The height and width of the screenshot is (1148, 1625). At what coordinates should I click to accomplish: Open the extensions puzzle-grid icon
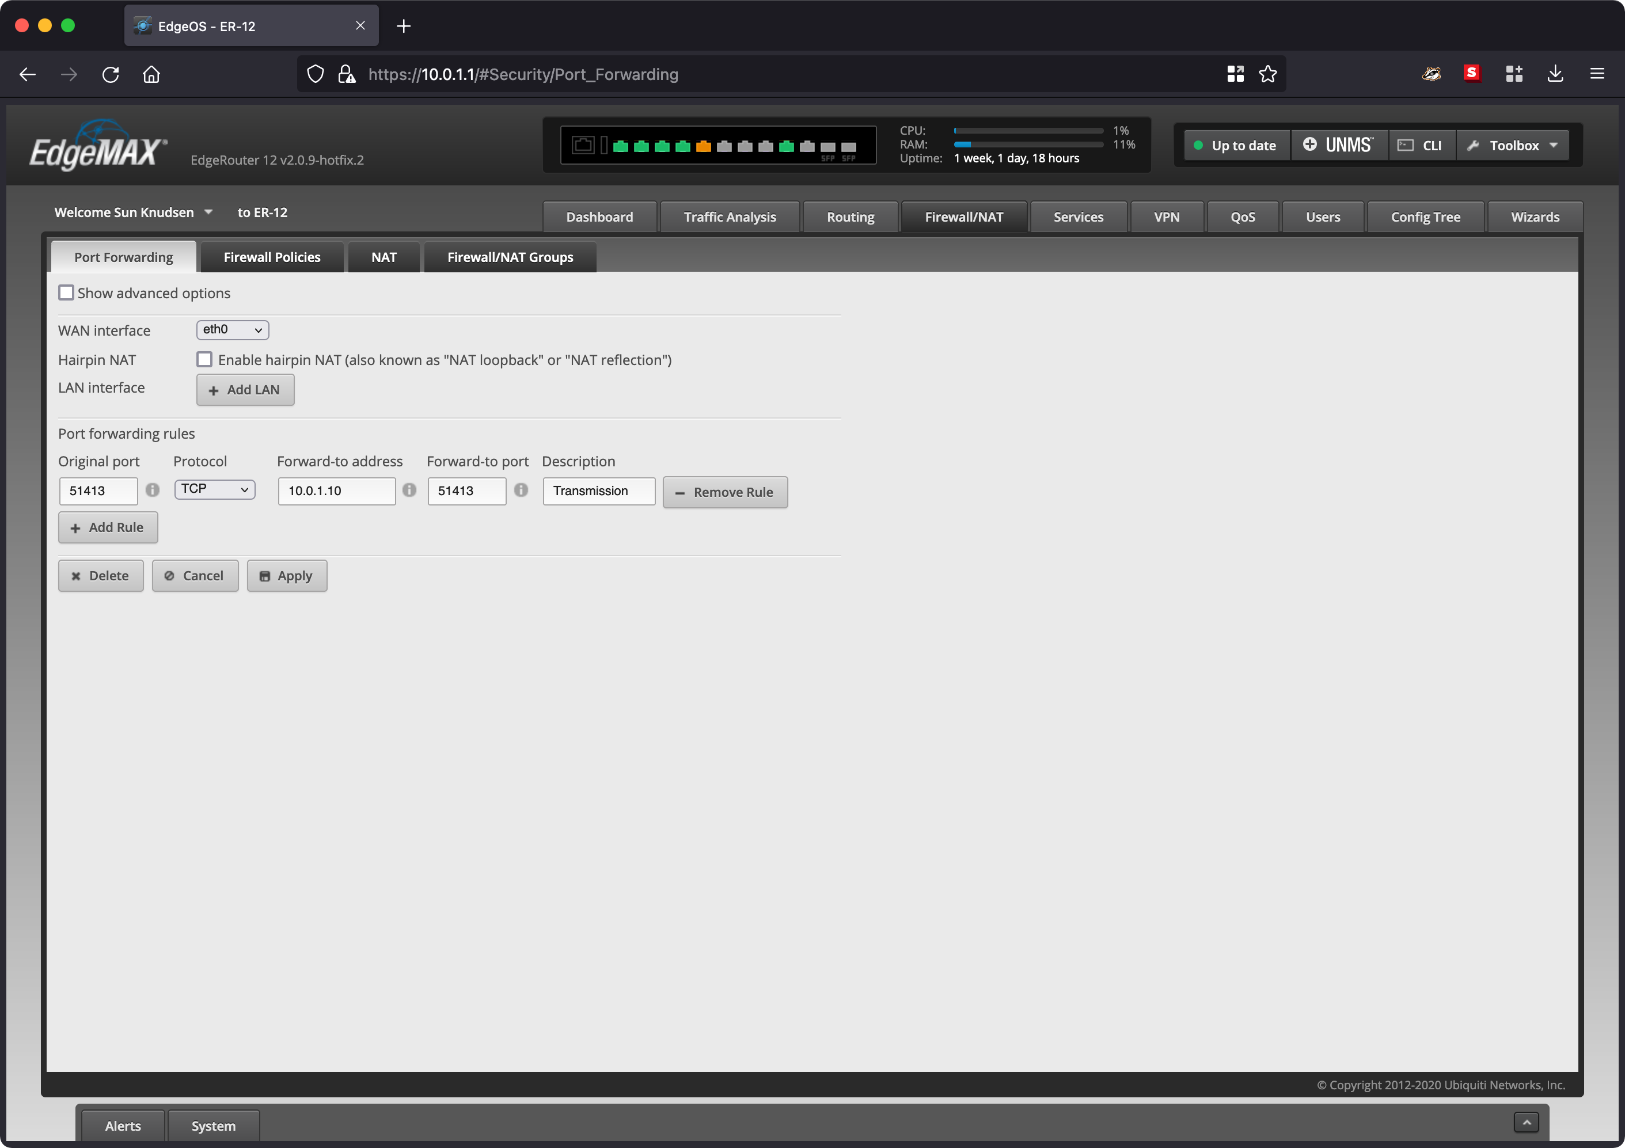(1514, 74)
